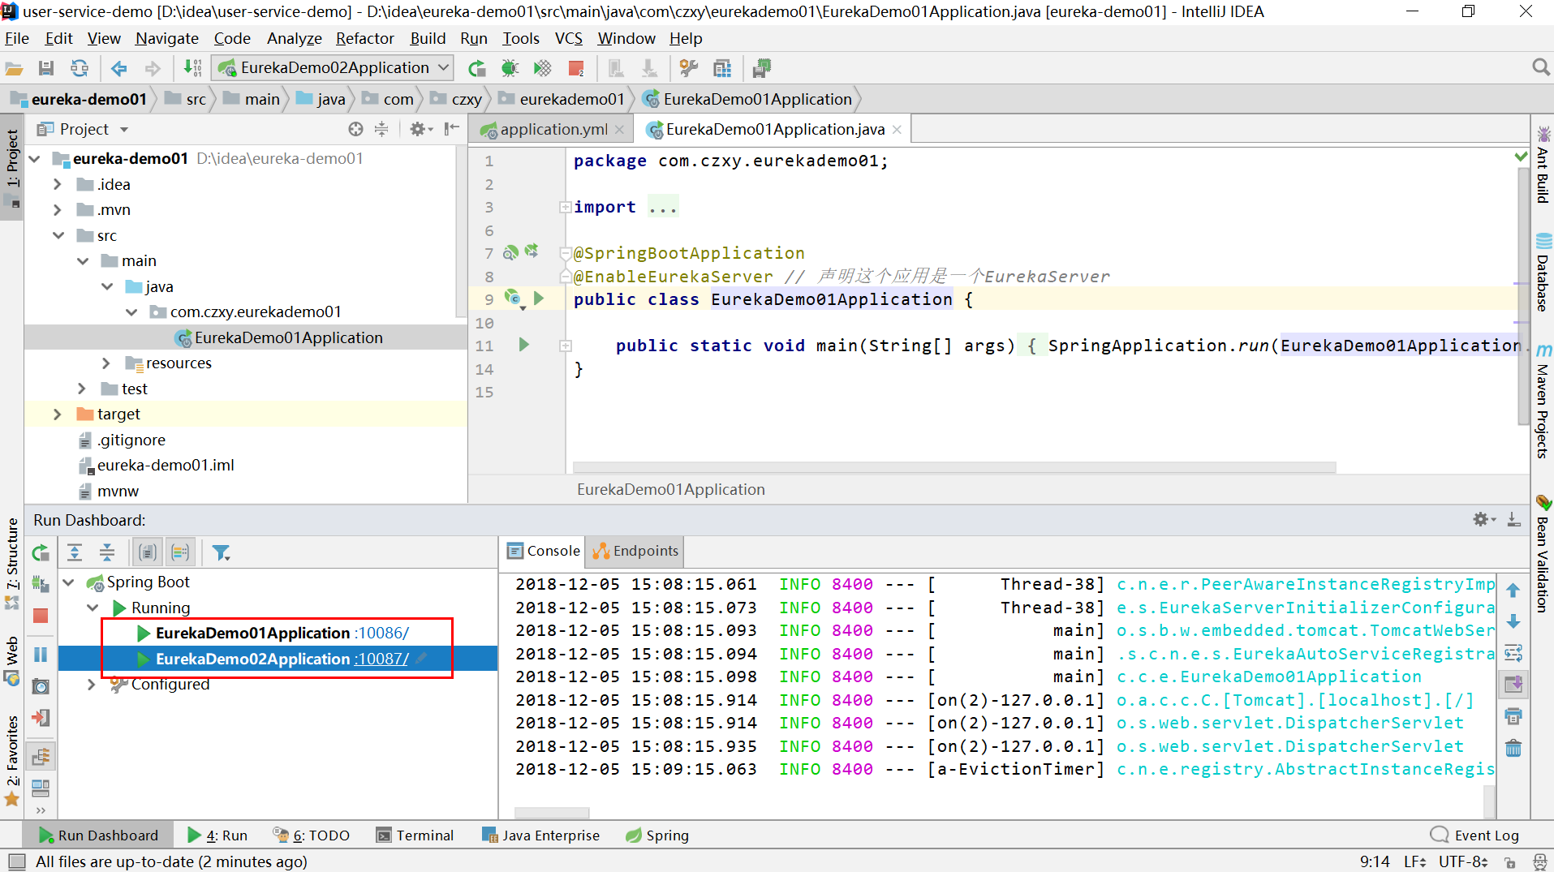Open Search Everywhere magnifier icon
The height and width of the screenshot is (872, 1554).
(1540, 67)
